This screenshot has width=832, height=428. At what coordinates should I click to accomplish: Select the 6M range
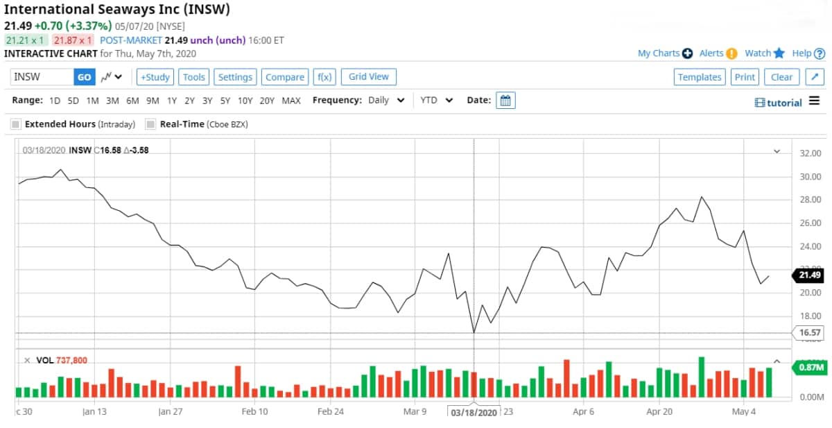coord(132,101)
